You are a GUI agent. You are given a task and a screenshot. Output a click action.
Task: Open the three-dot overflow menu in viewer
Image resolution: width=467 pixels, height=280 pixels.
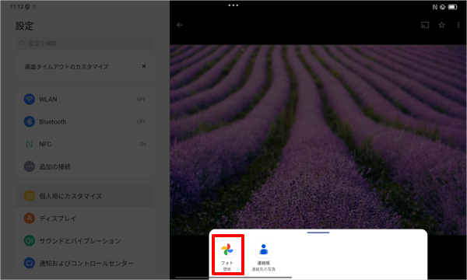coord(458,25)
